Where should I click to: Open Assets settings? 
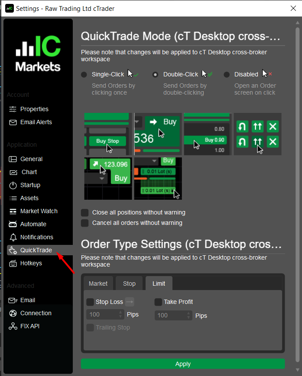coord(29,198)
